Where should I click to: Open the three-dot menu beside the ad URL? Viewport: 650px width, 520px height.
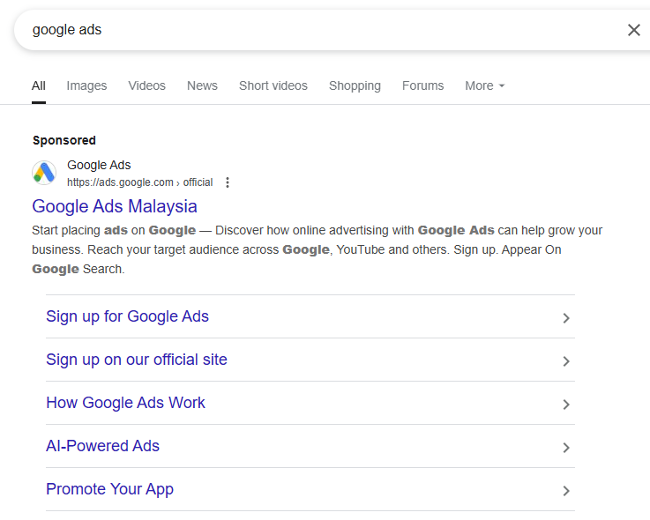coord(228,182)
